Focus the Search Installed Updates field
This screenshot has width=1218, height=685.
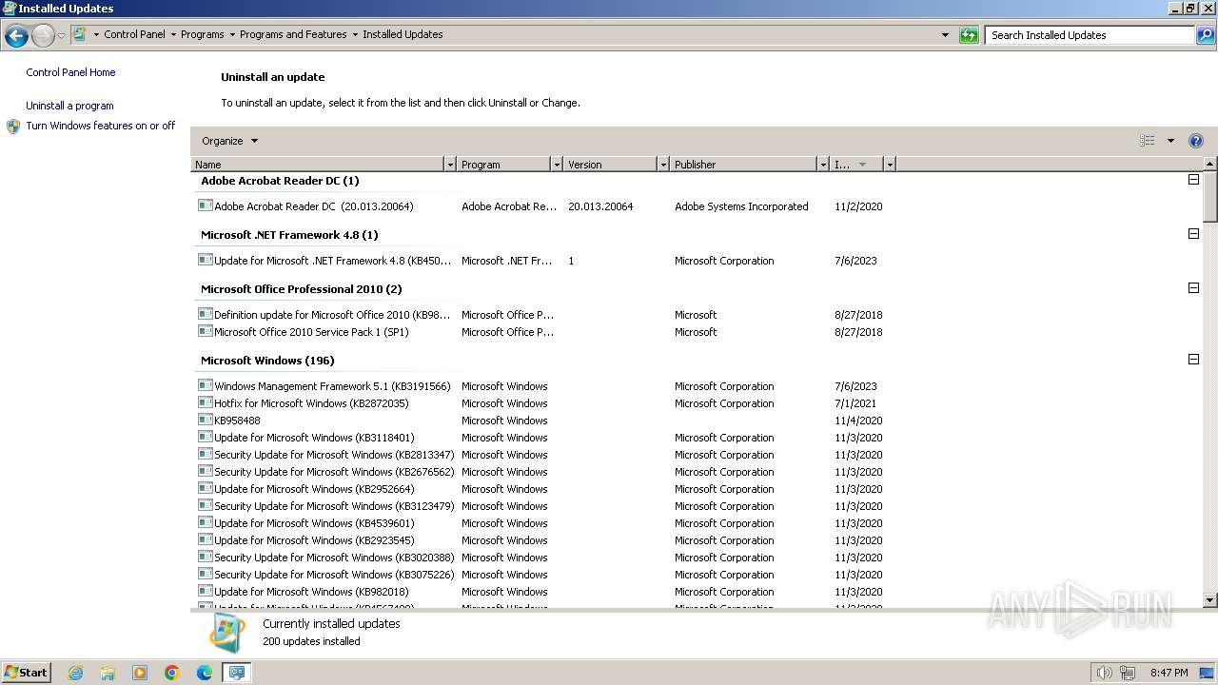pyautogui.click(x=1090, y=35)
